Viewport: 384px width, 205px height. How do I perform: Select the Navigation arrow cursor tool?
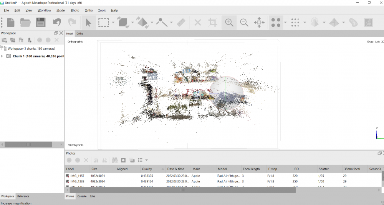coord(88,23)
